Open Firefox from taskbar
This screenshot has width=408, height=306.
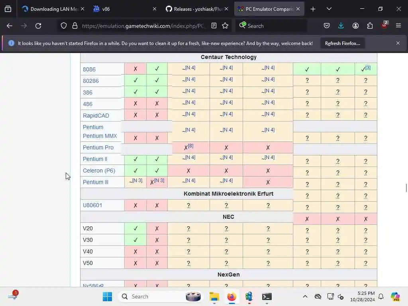coord(231,296)
